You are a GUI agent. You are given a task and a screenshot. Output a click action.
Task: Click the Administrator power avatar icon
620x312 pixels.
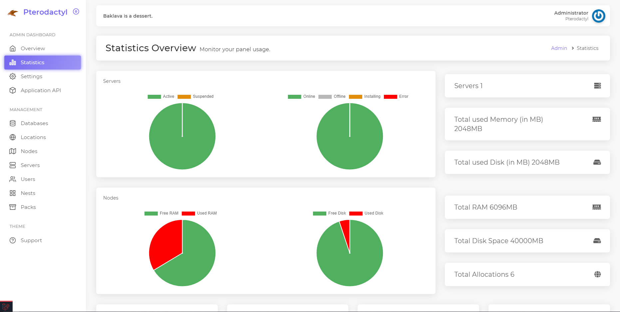coord(598,16)
